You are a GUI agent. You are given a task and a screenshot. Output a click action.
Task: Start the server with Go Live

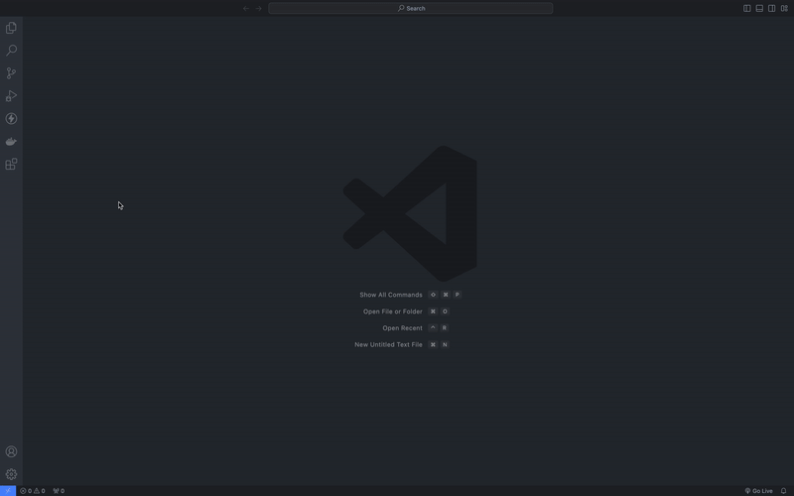(758, 490)
